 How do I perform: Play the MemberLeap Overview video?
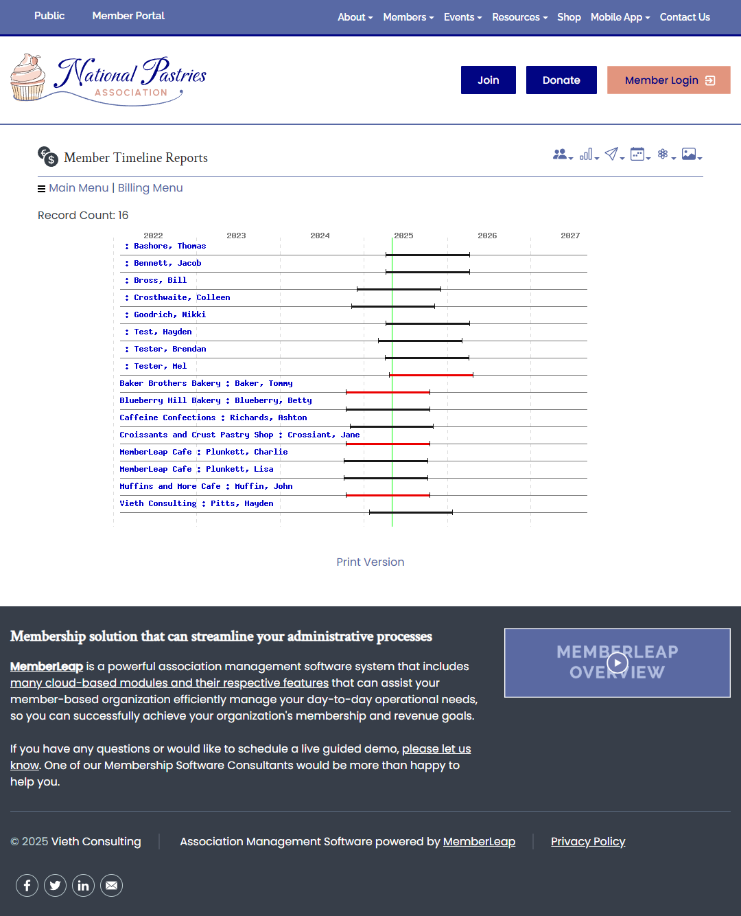pos(617,663)
